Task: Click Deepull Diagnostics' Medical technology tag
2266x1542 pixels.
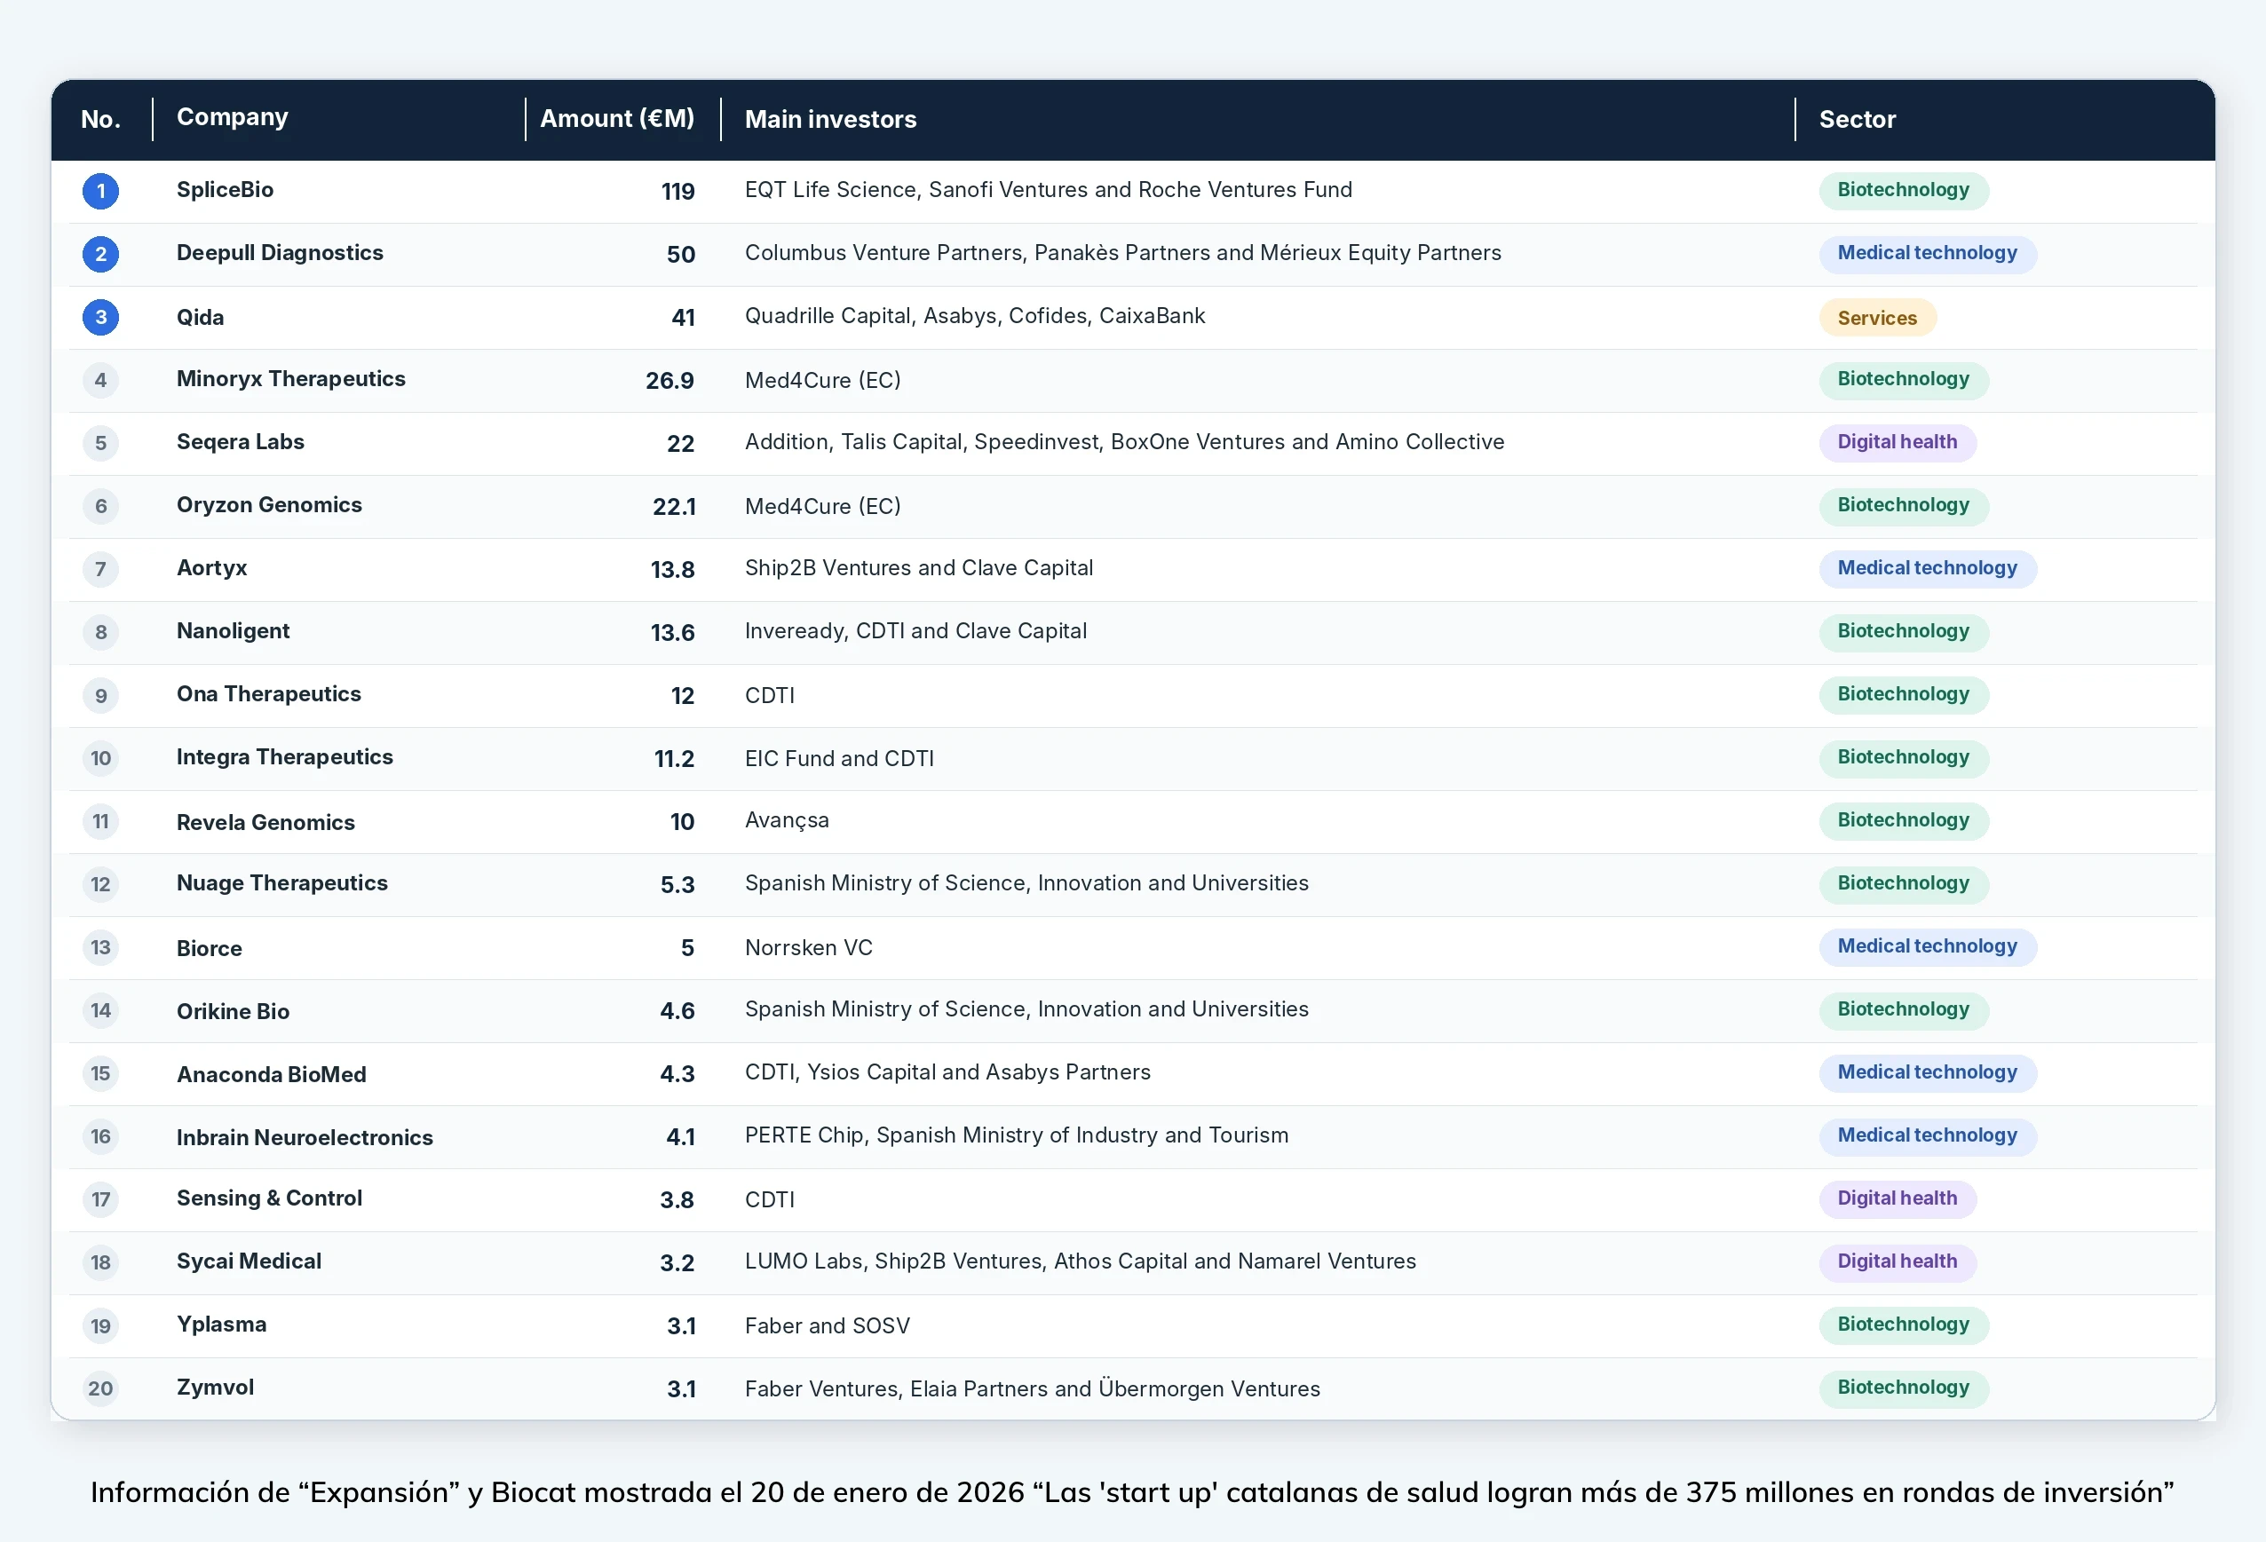Action: [x=1928, y=253]
